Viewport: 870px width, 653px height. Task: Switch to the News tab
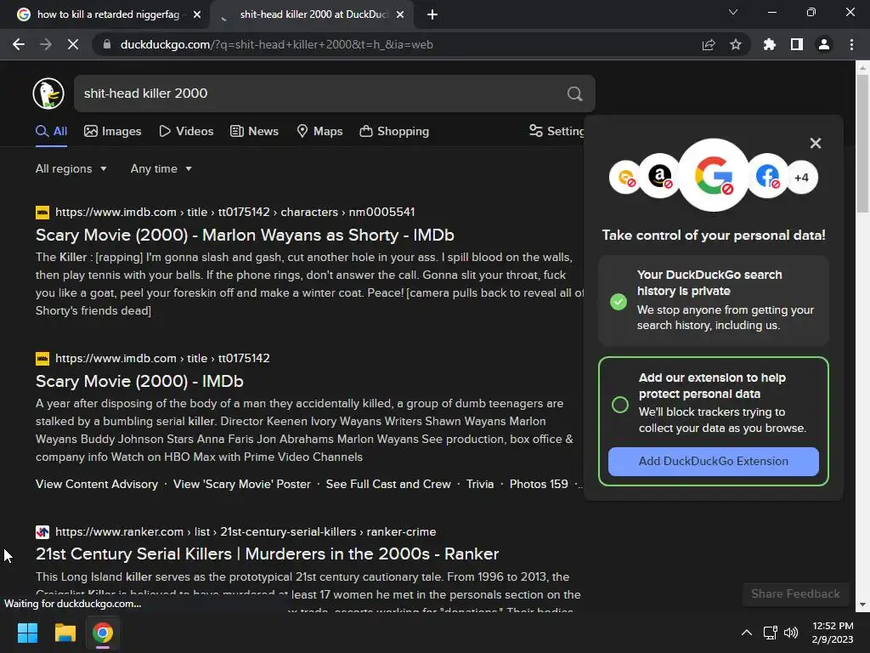(254, 131)
